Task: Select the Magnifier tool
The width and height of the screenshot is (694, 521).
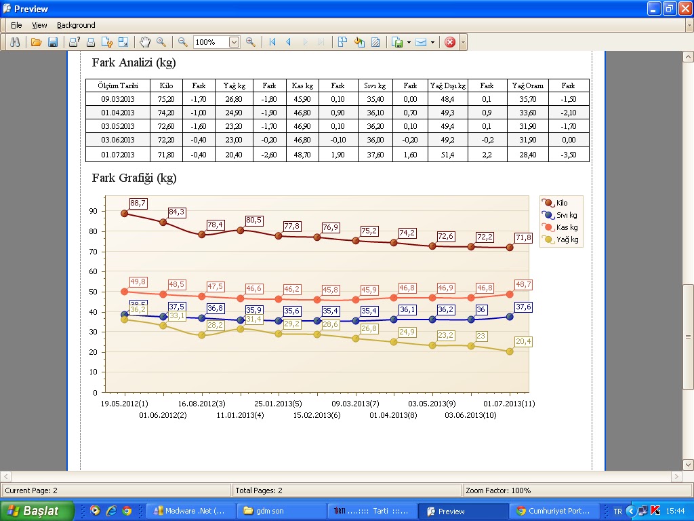Action: 161,42
